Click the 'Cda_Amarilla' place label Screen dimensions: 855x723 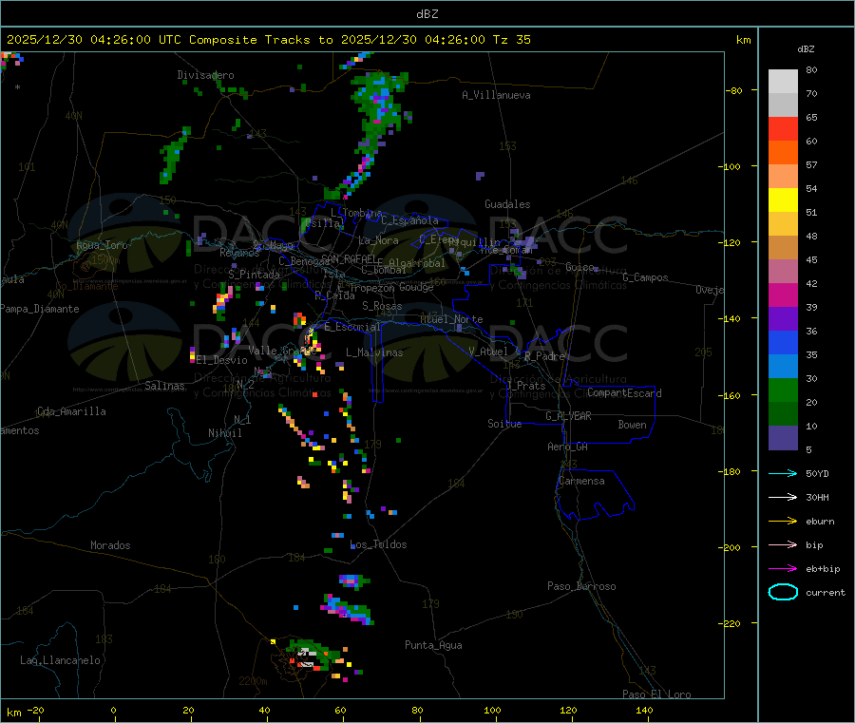[71, 411]
